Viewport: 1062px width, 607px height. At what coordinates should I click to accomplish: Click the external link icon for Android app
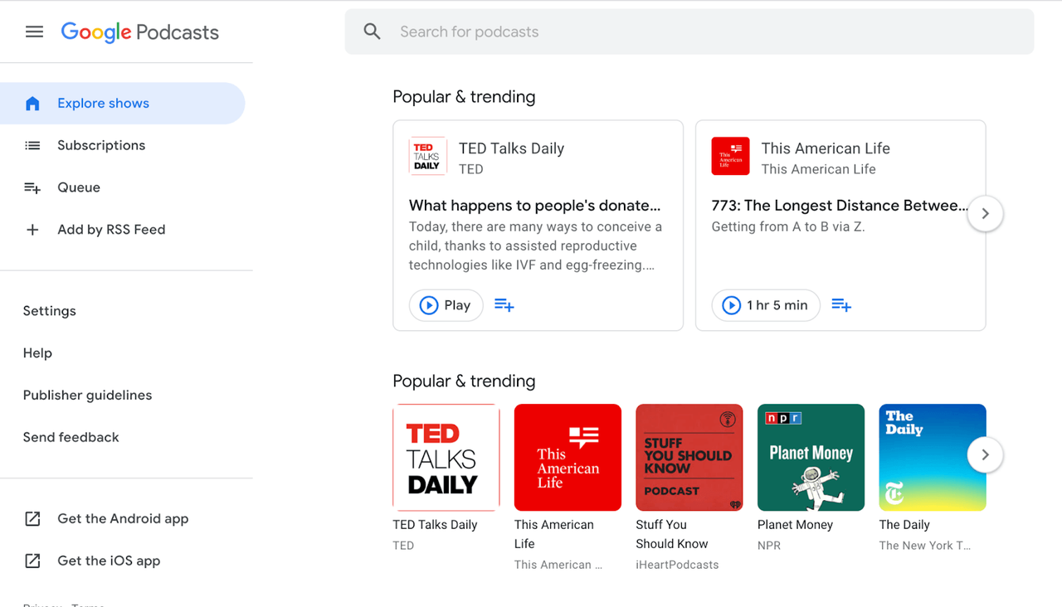pos(32,518)
